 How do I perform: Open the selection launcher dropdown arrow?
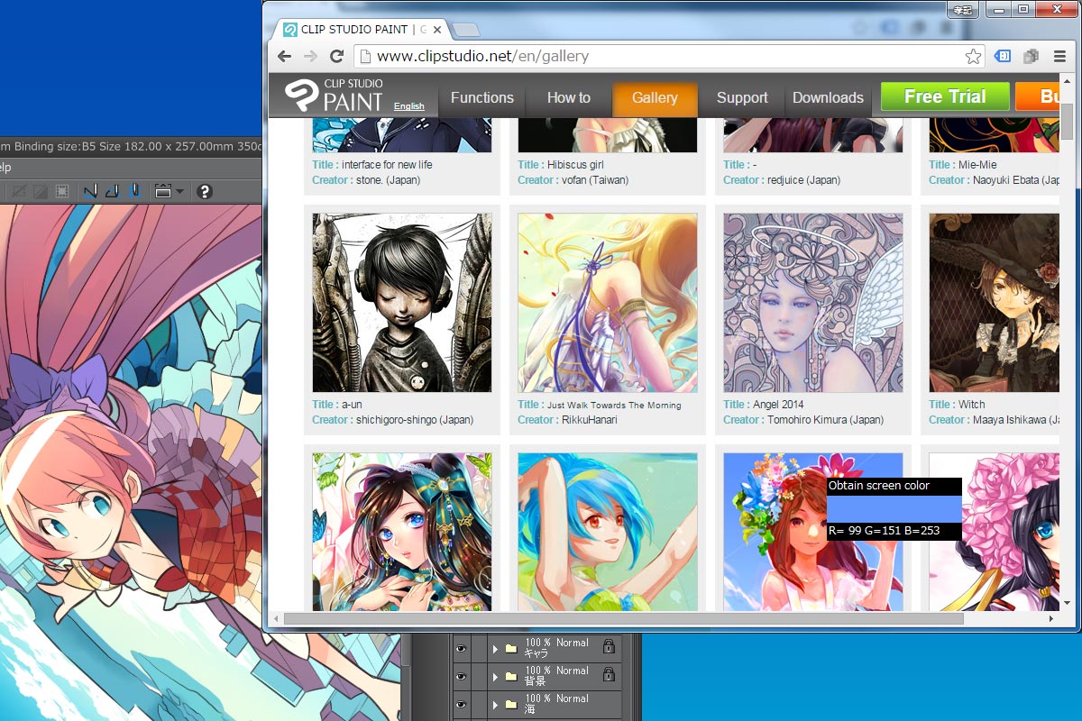179,191
